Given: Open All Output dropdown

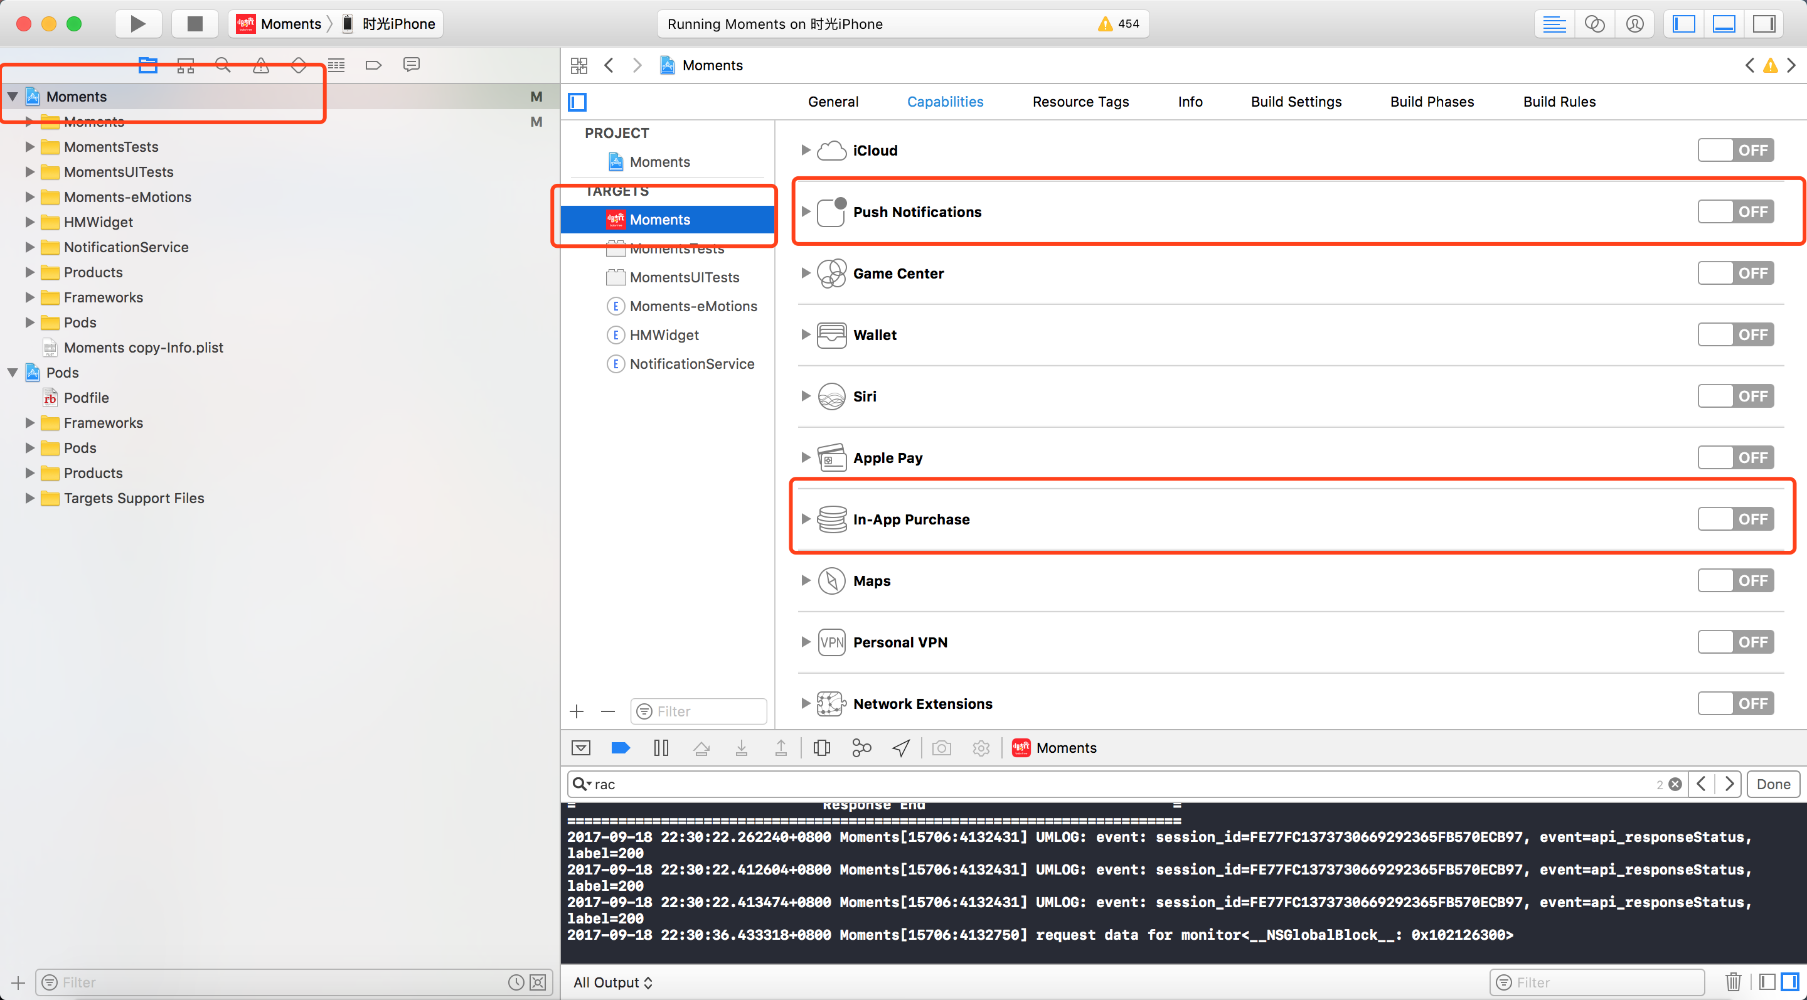Looking at the screenshot, I should (612, 982).
